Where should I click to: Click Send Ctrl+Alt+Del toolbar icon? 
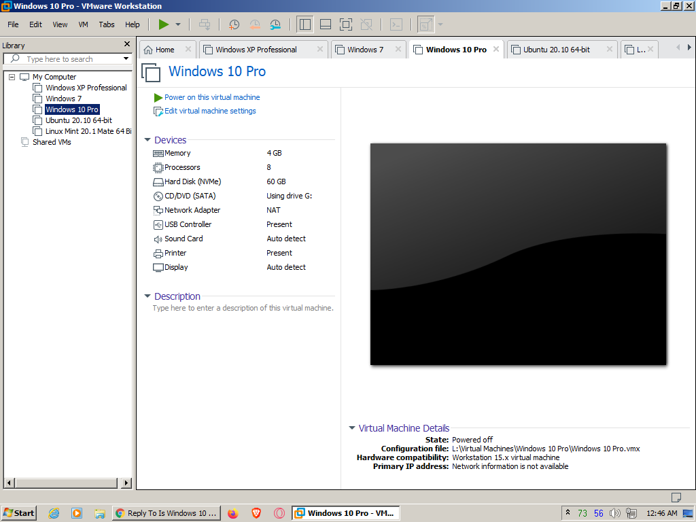click(205, 24)
